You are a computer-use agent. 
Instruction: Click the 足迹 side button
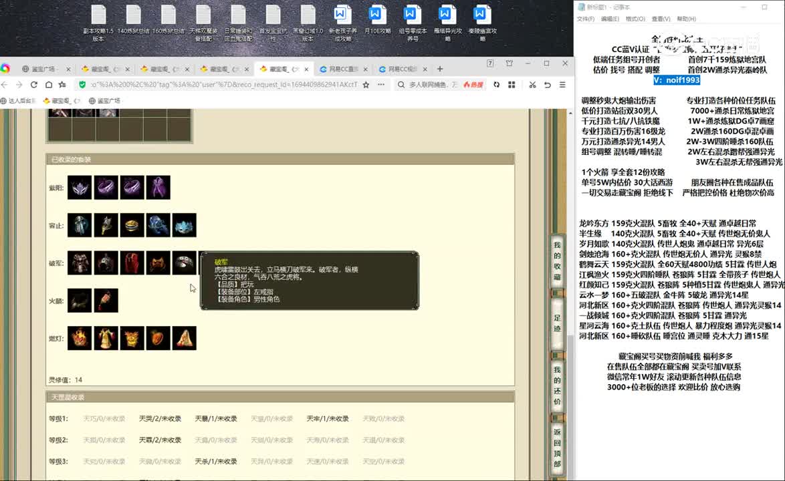coord(557,323)
